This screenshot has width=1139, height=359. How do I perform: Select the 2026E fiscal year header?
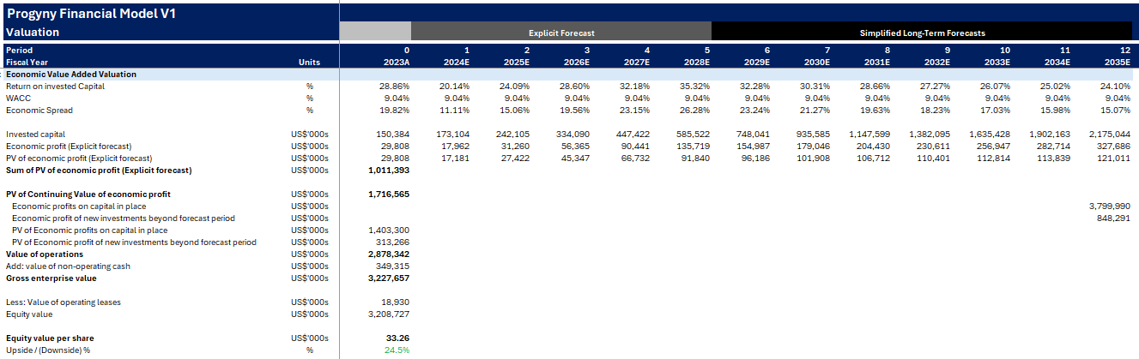point(576,63)
